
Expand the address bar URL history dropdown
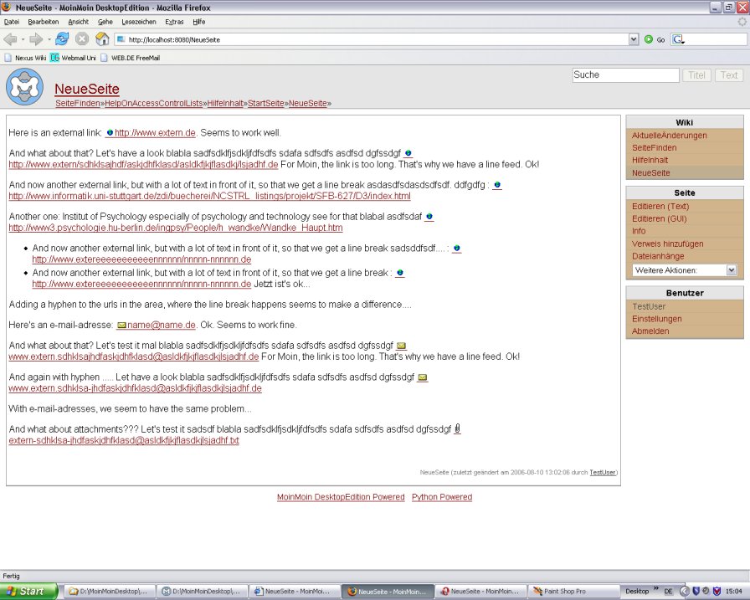(634, 39)
